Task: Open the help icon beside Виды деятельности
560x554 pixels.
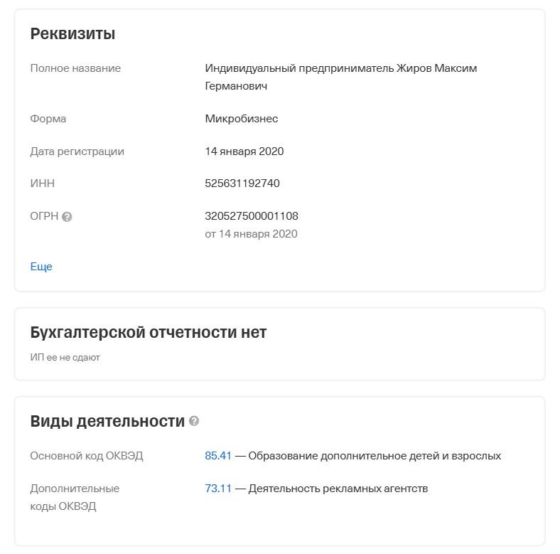Action: pos(194,421)
